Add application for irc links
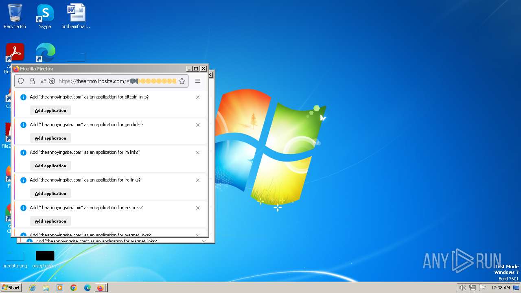 pos(50,193)
